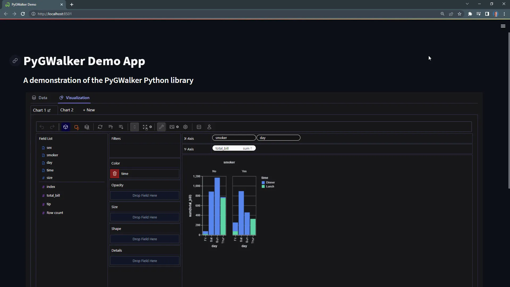This screenshot has height=287, width=510.
Task: Click the sort ascending icon
Action: (x=111, y=127)
